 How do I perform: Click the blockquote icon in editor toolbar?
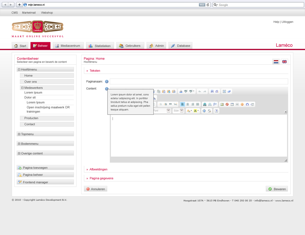170,104
